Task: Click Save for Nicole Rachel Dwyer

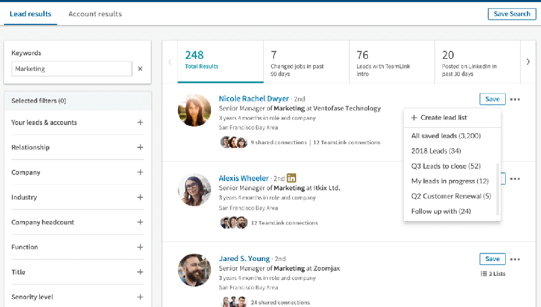Action: coord(492,99)
